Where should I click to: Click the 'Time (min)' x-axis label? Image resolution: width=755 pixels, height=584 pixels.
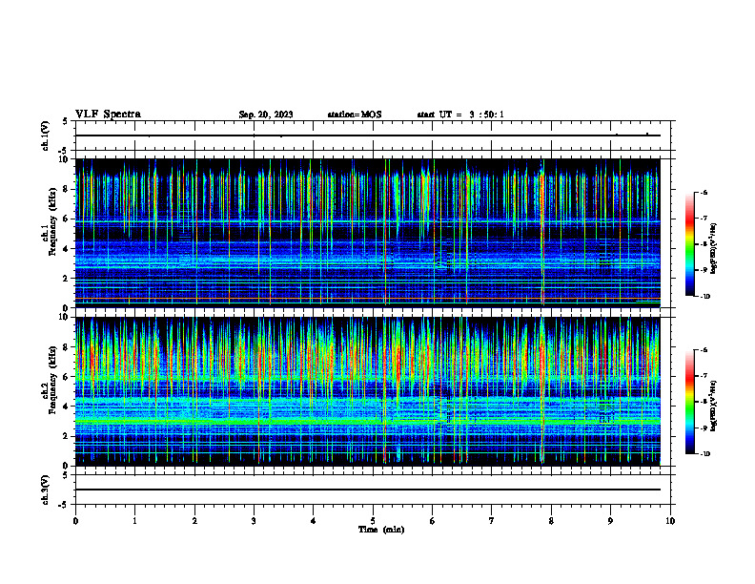click(x=381, y=530)
